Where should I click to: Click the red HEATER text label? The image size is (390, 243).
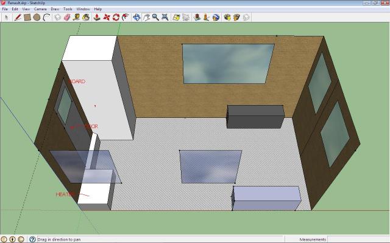coord(65,194)
